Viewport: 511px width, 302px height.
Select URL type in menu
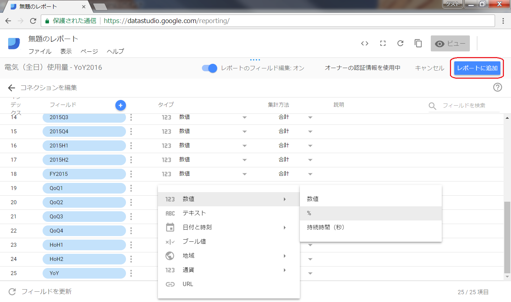pos(229,284)
